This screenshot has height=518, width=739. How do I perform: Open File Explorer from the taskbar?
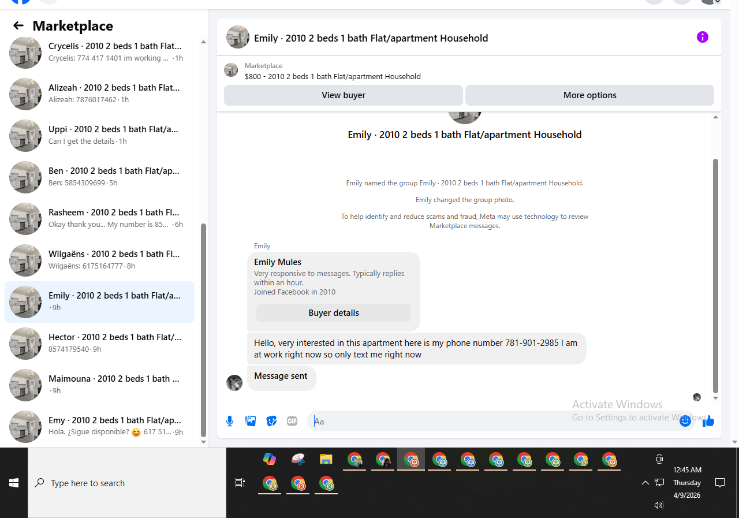coord(326,460)
